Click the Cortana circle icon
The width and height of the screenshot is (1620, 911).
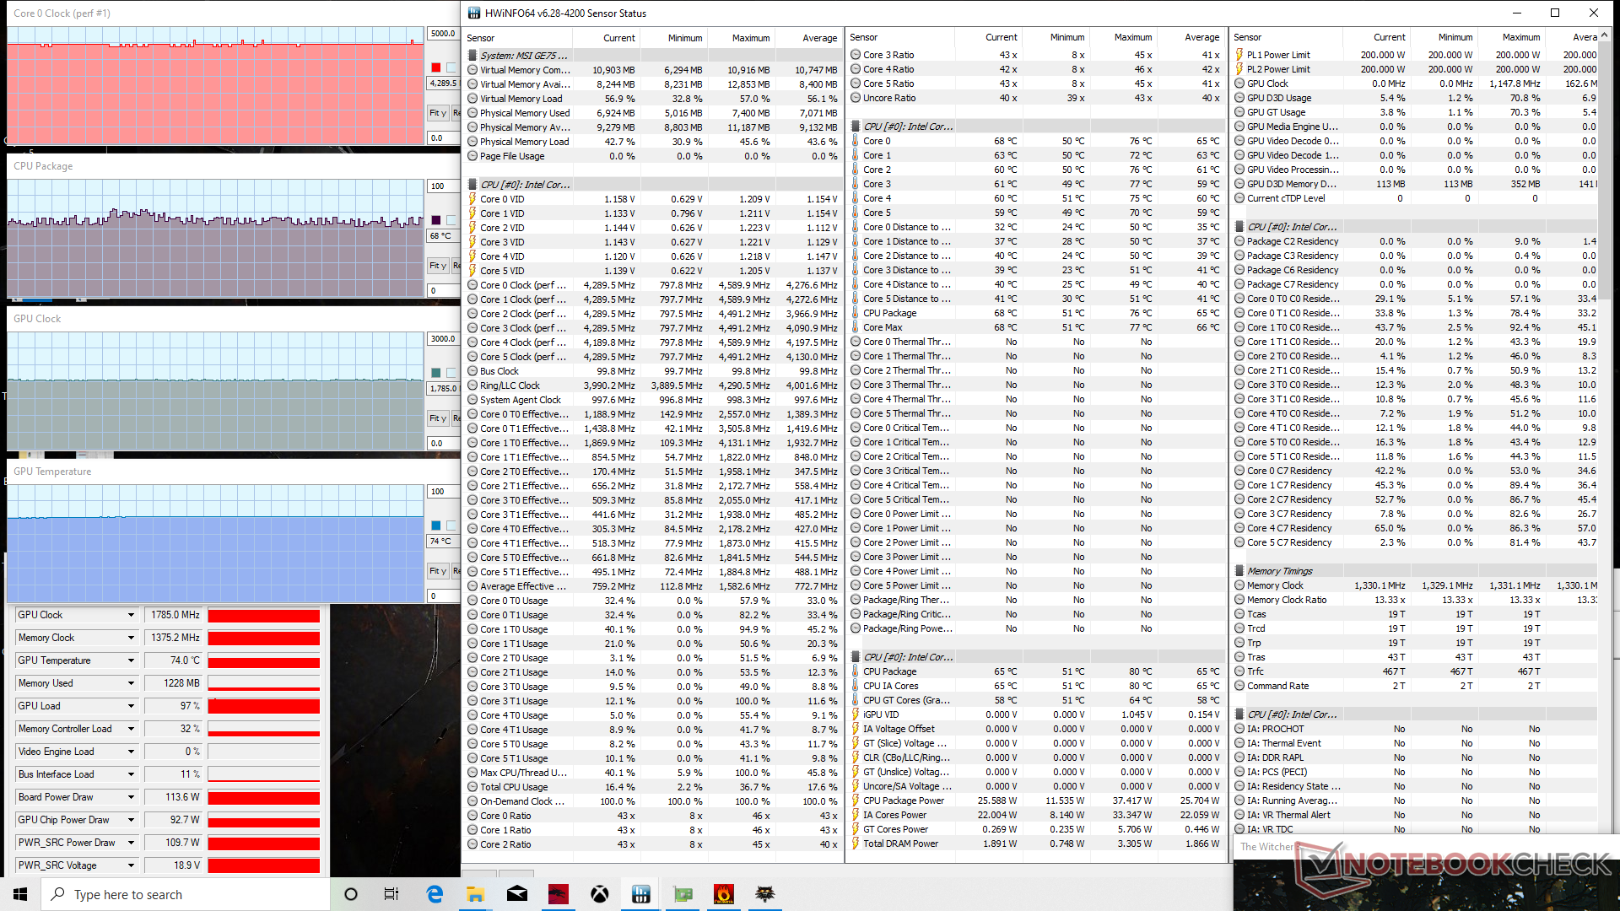[351, 894]
